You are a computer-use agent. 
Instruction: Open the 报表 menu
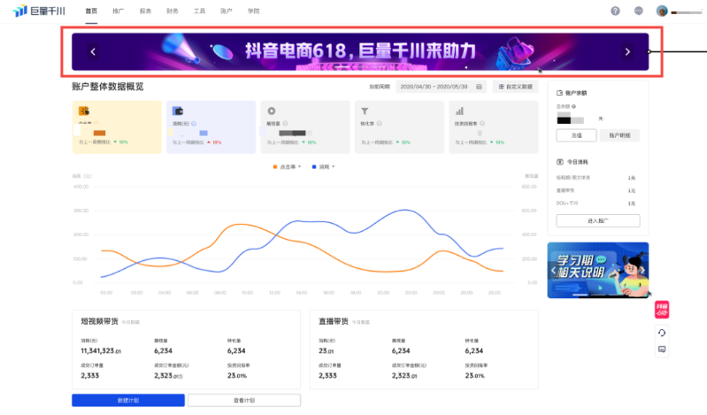point(145,12)
